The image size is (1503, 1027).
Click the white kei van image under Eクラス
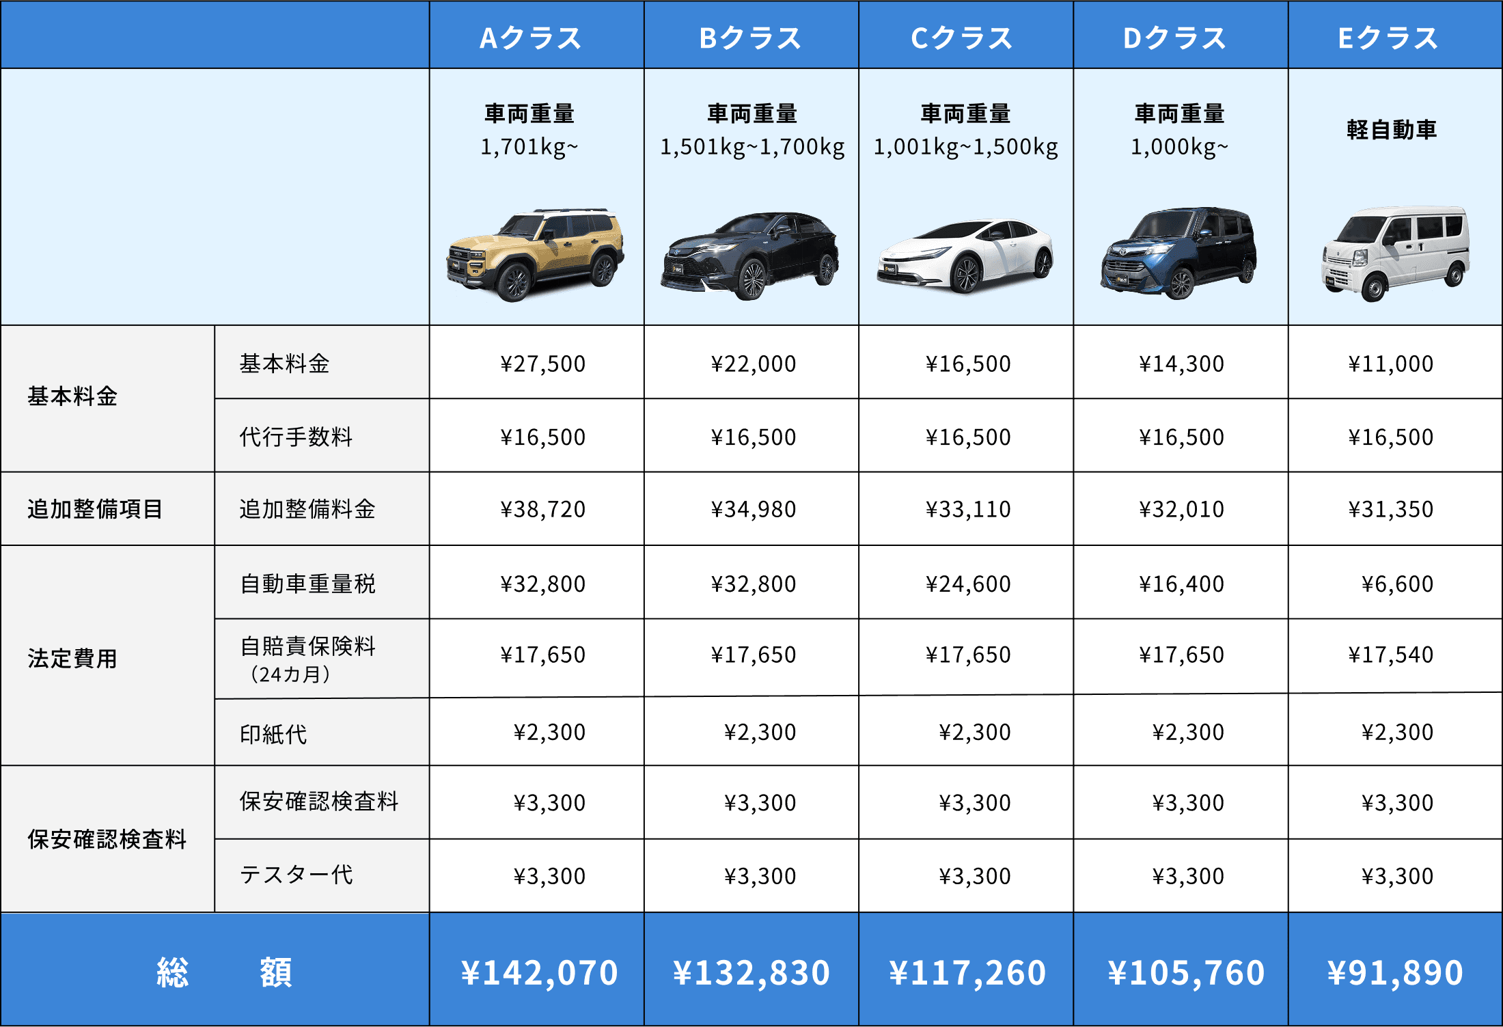tap(1396, 254)
